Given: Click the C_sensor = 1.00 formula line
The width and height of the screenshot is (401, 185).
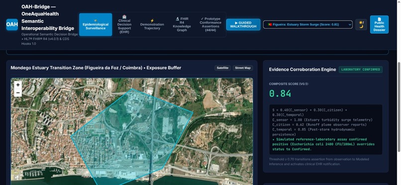Looking at the screenshot, I should (322, 120).
